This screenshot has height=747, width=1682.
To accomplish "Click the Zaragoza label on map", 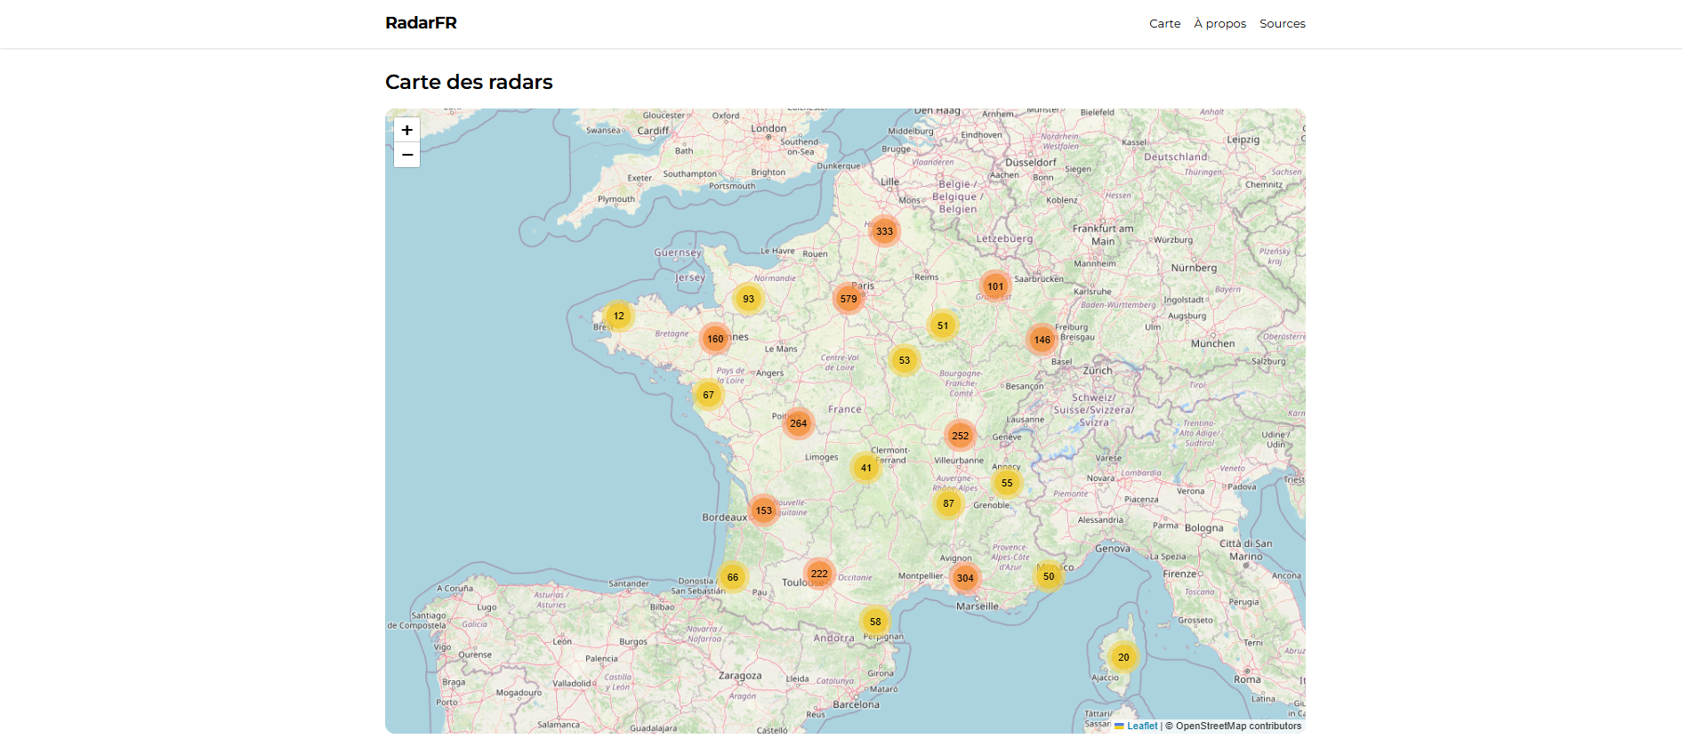I will click(740, 676).
